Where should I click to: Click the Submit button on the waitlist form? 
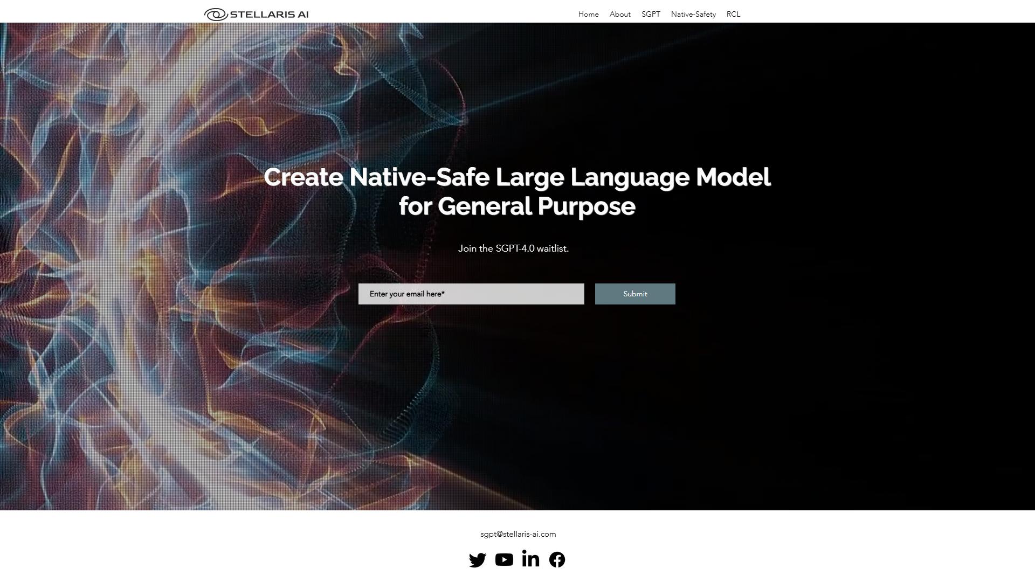pos(635,294)
